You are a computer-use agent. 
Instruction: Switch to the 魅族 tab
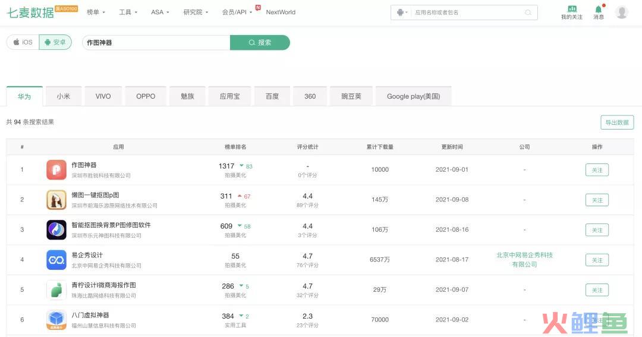pyautogui.click(x=187, y=96)
